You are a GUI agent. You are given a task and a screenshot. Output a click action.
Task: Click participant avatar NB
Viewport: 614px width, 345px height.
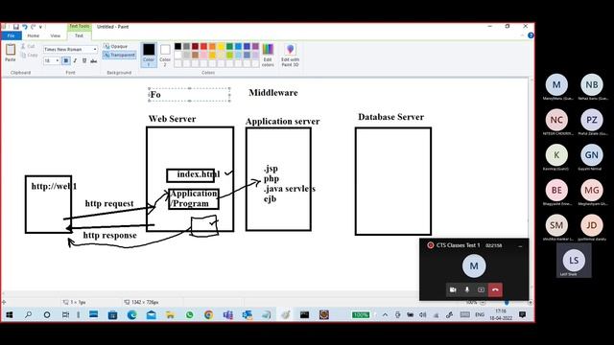592,85
